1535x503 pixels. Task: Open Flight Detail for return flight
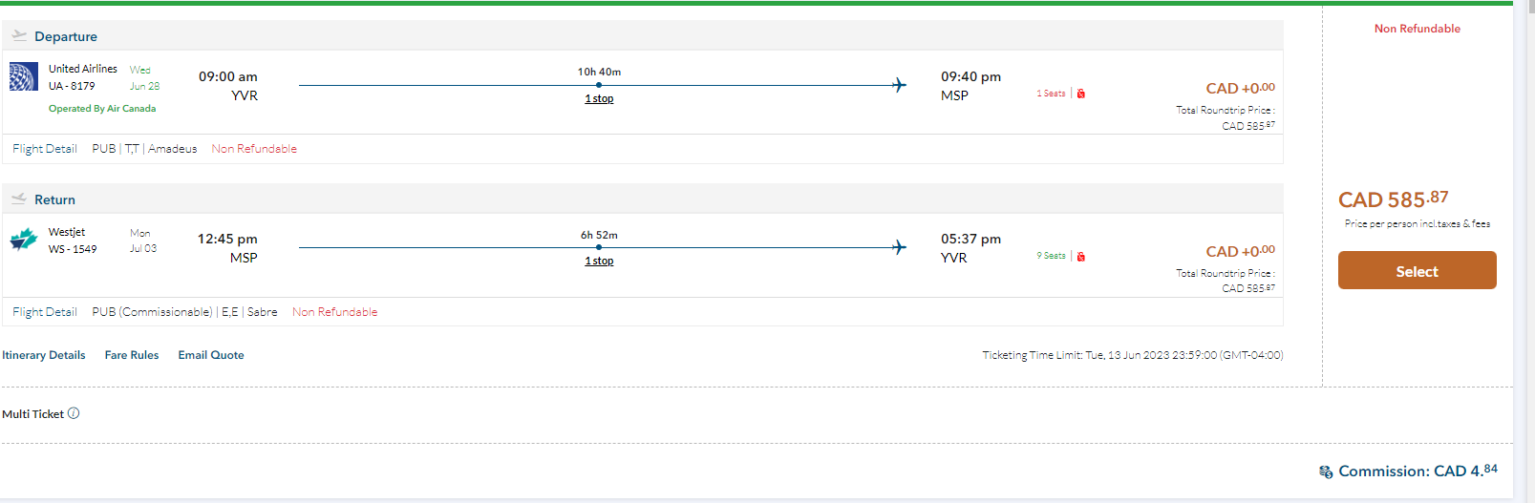tap(45, 312)
